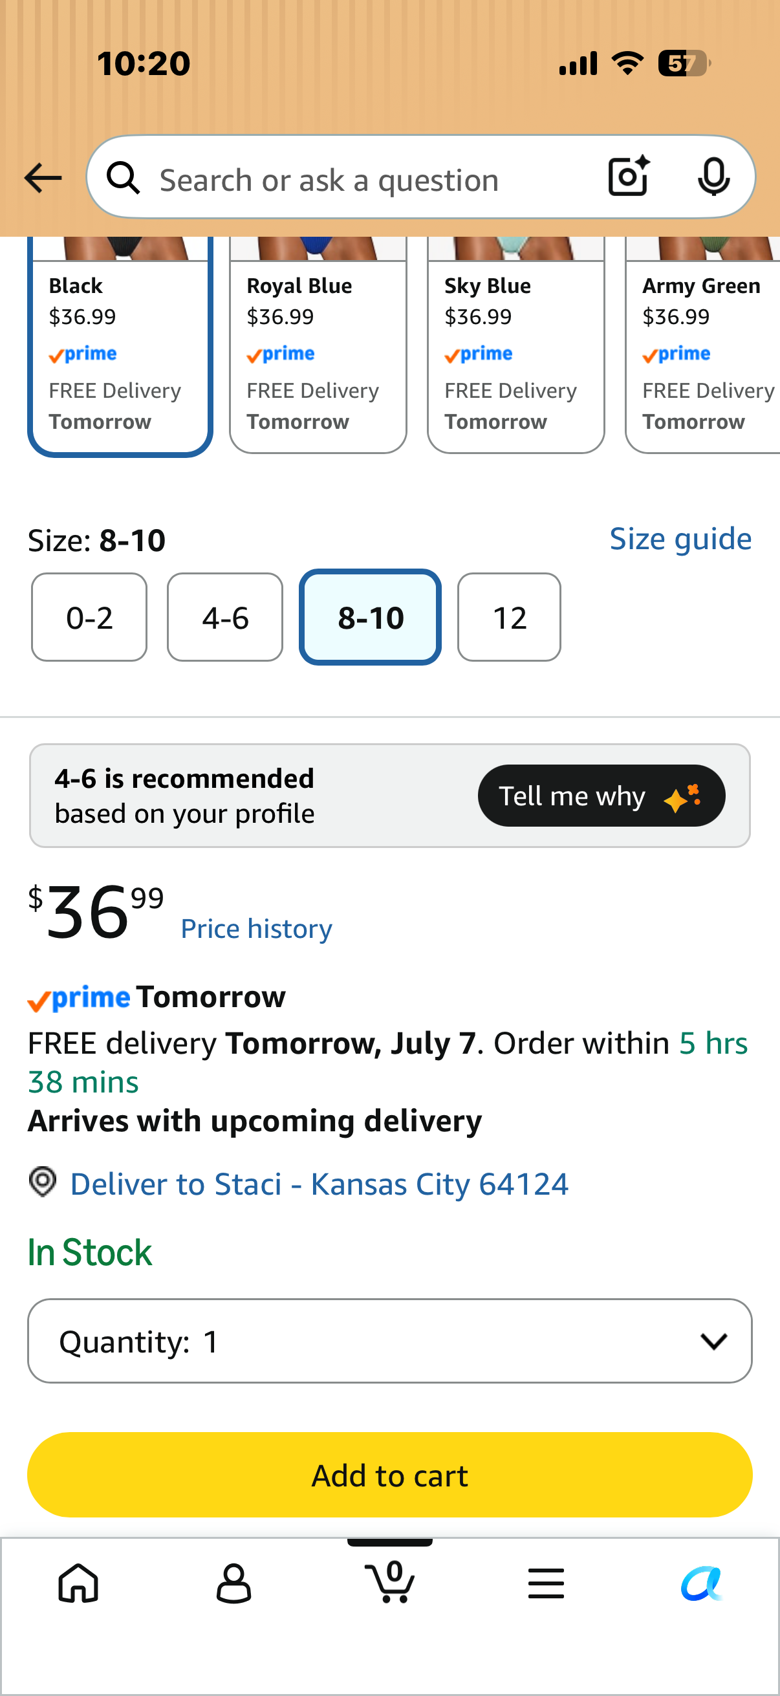Viewport: 780px width, 1696px height.
Task: Tap the microphone voice search icon
Action: pyautogui.click(x=713, y=177)
